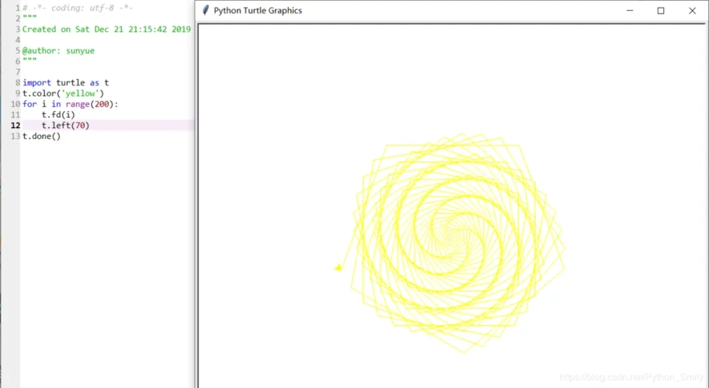Place cursor on the 'import turtle as t' line
The height and width of the screenshot is (388, 709).
tap(65, 83)
